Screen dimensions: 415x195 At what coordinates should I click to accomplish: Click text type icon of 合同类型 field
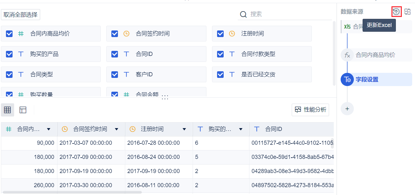21,74
